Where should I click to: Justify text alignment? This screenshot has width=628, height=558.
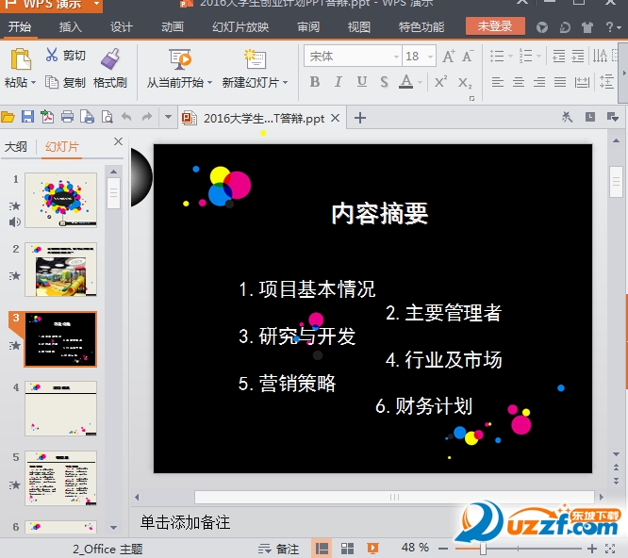pyautogui.click(x=560, y=82)
